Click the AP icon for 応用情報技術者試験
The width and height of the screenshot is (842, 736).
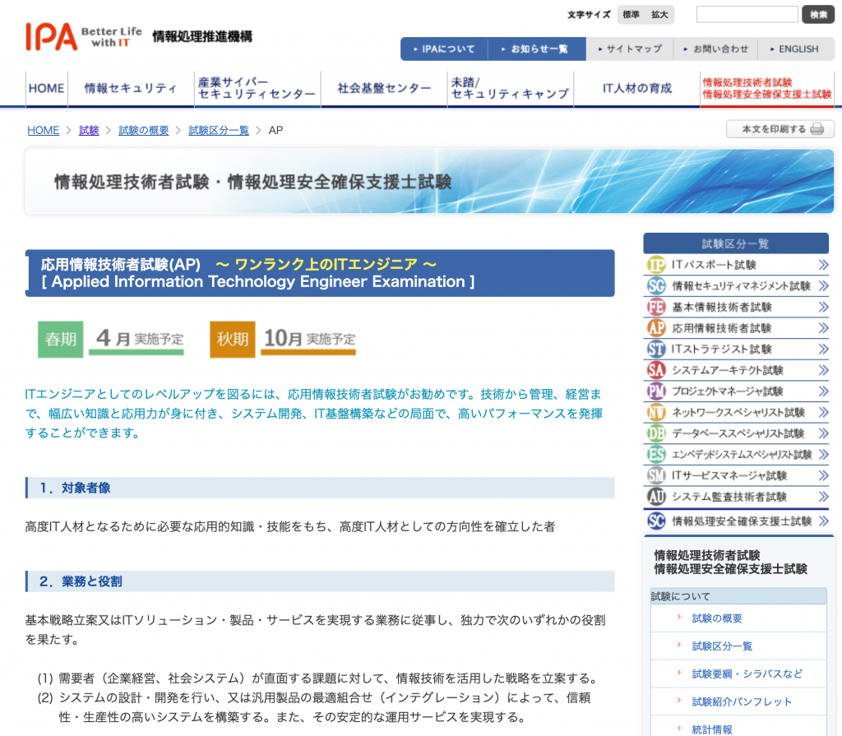655,328
